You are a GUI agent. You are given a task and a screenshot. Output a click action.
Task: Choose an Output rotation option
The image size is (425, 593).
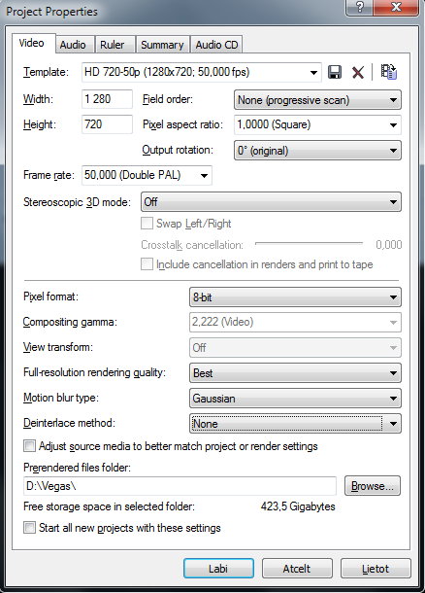tap(317, 151)
